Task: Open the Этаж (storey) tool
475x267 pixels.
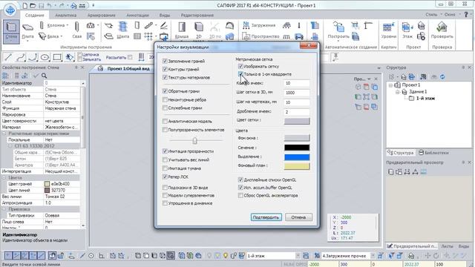Action: tap(407, 30)
